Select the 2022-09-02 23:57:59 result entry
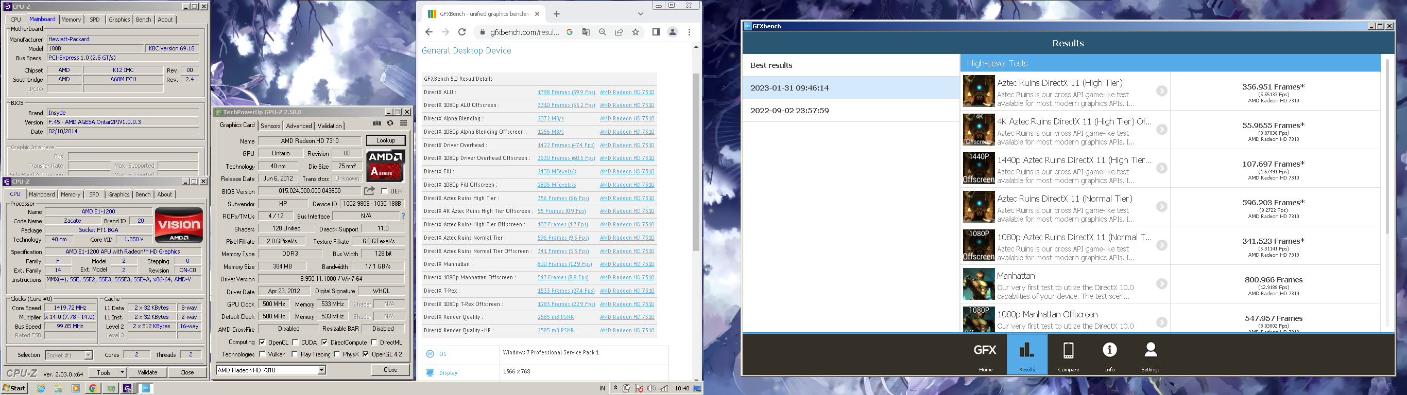The image size is (1407, 395). click(851, 111)
